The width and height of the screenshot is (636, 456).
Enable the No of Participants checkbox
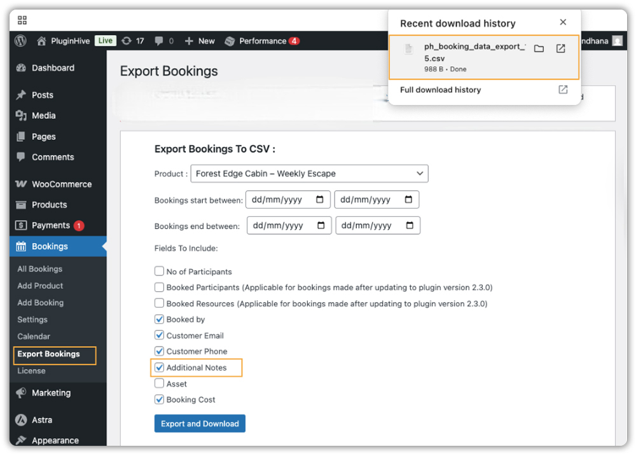pos(159,271)
